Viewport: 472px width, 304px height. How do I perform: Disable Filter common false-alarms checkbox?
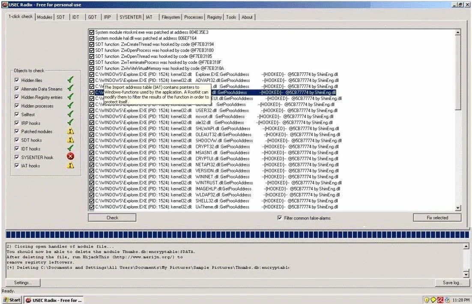point(280,218)
